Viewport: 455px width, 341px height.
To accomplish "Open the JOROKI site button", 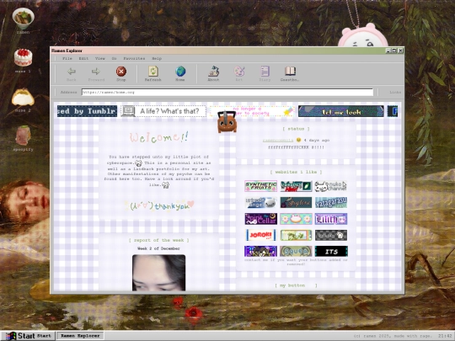I will pyautogui.click(x=260, y=235).
